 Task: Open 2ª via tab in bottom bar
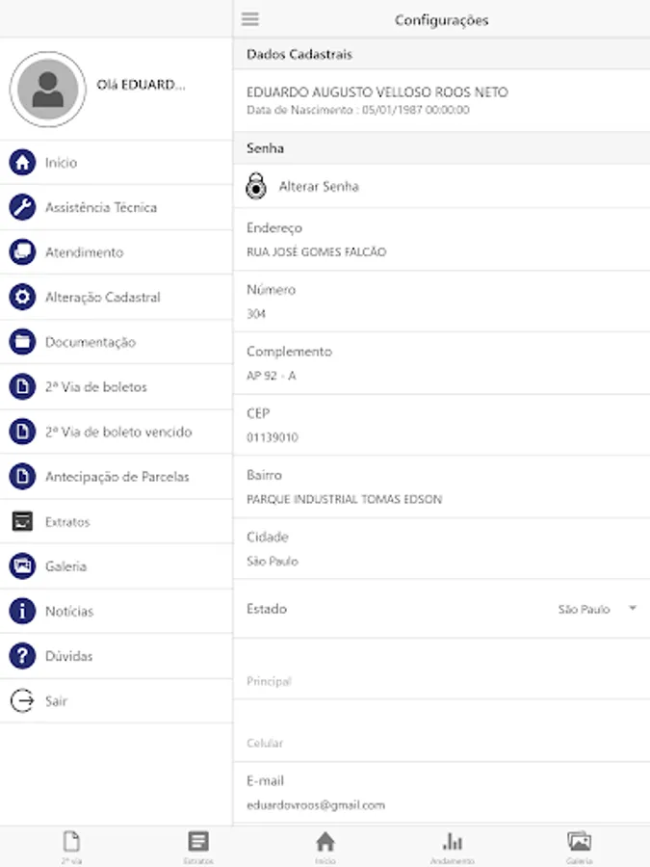click(72, 847)
